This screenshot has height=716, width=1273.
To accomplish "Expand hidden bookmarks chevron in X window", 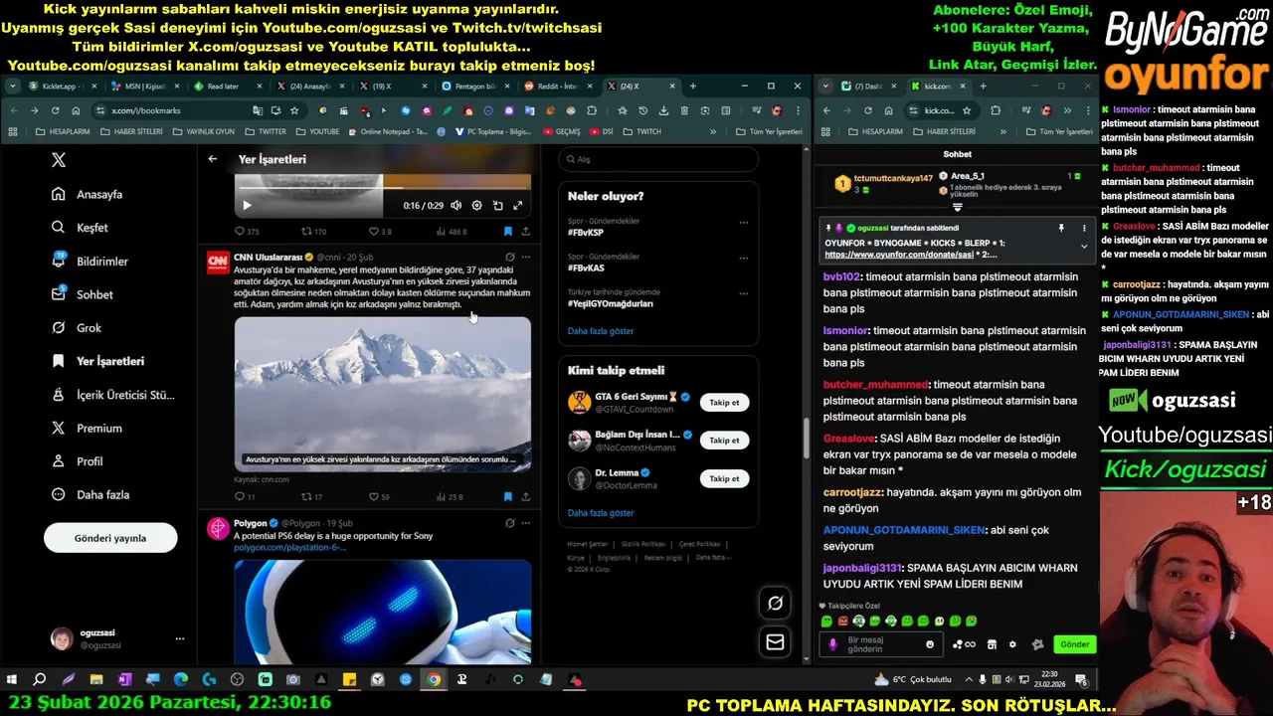I will [712, 131].
